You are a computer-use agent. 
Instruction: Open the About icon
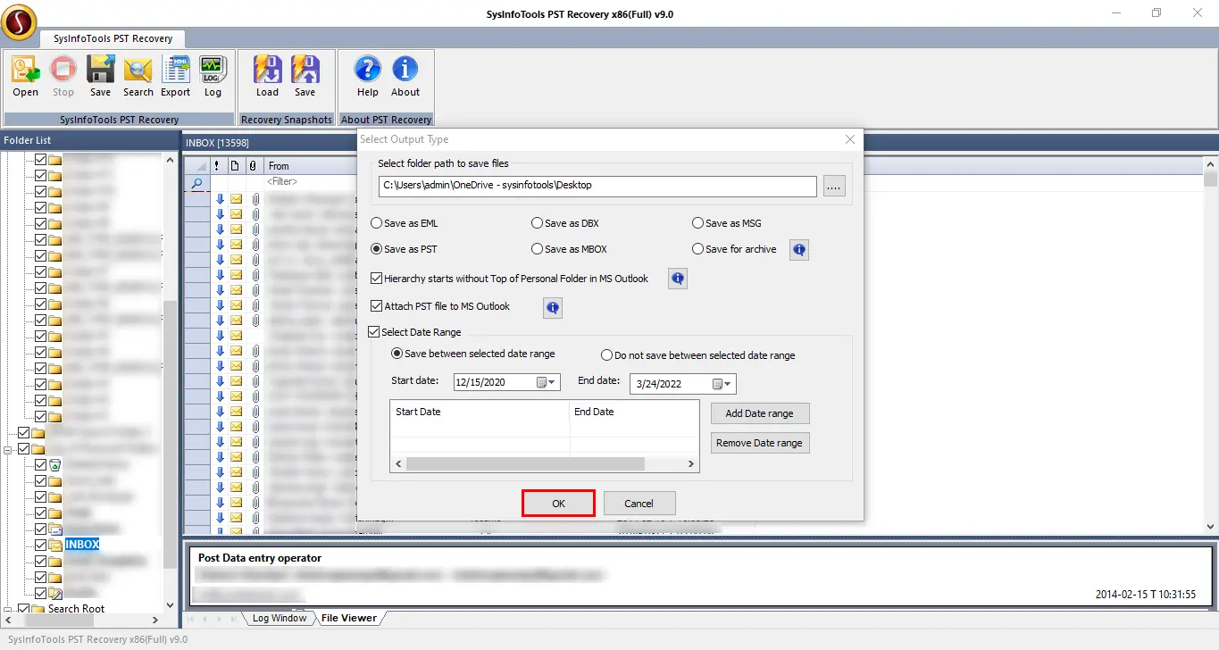pyautogui.click(x=405, y=77)
